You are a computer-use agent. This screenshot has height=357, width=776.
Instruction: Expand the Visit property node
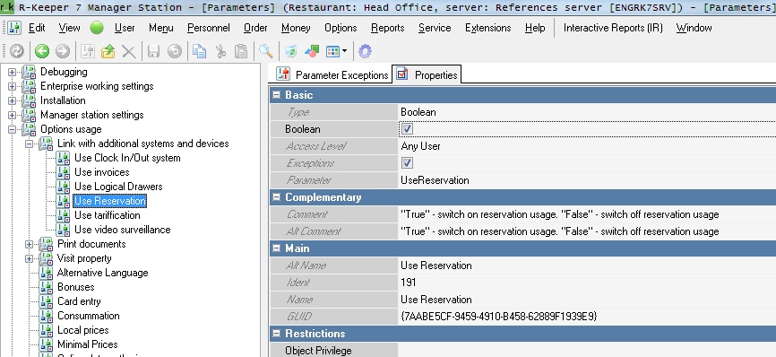30,259
